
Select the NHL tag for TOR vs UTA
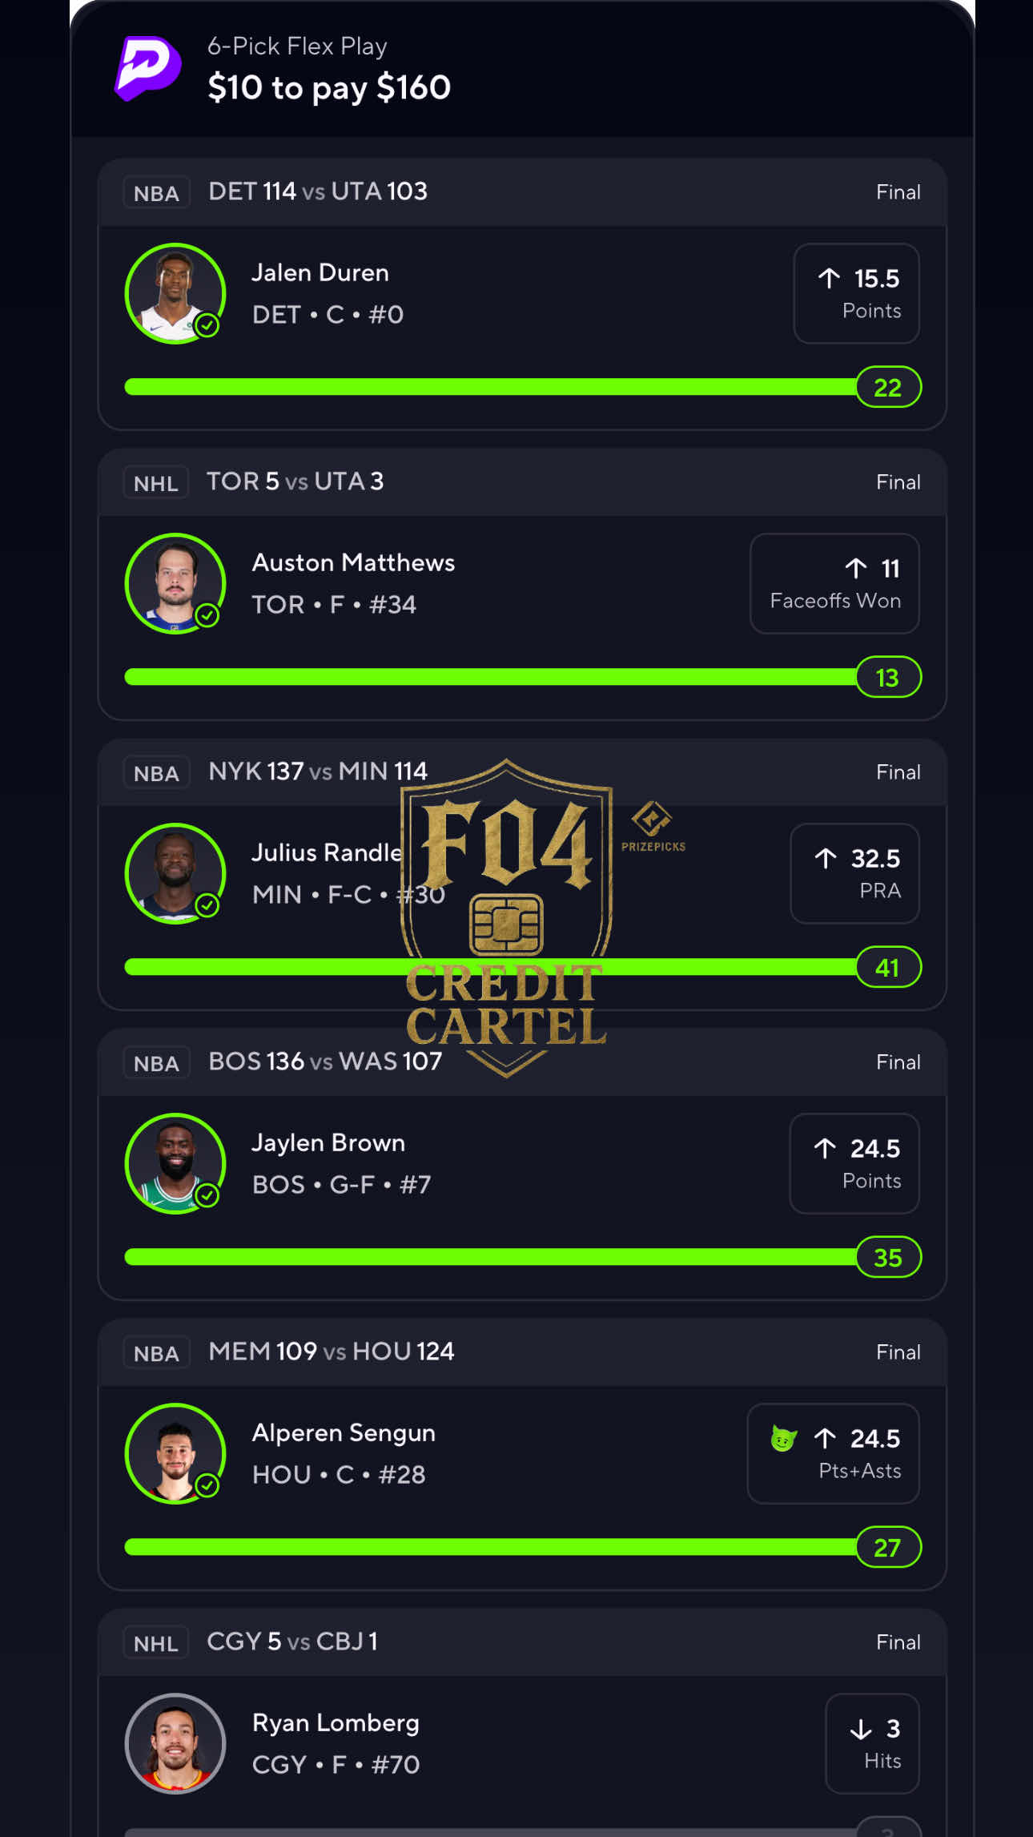pyautogui.click(x=156, y=483)
